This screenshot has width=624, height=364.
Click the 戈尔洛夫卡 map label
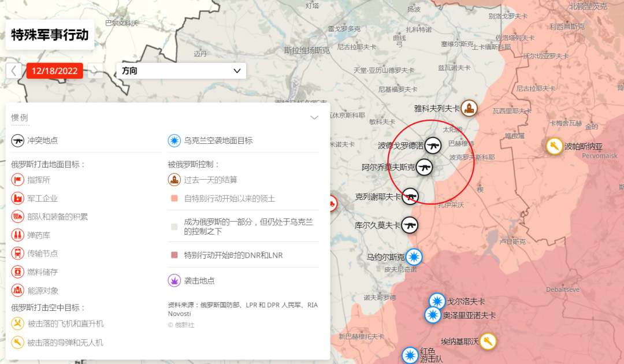[466, 301]
